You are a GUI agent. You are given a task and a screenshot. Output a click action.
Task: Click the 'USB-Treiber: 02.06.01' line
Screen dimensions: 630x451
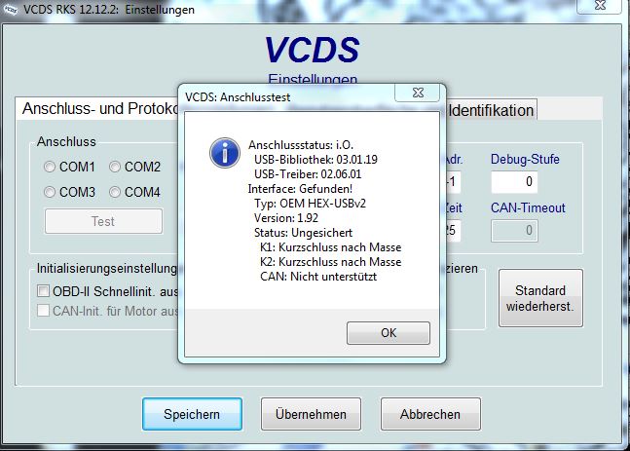tap(308, 174)
